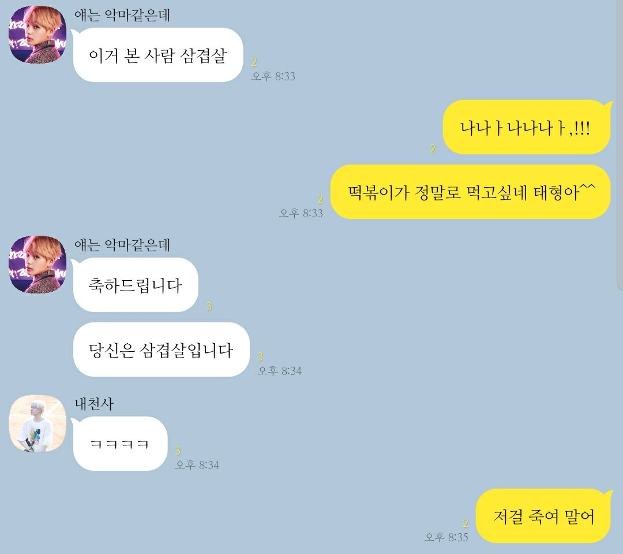Select the 떡볶이가 정말로 먹고싶네 태형아 bubble
Image resolution: width=623 pixels, height=554 pixels.
pos(471,192)
